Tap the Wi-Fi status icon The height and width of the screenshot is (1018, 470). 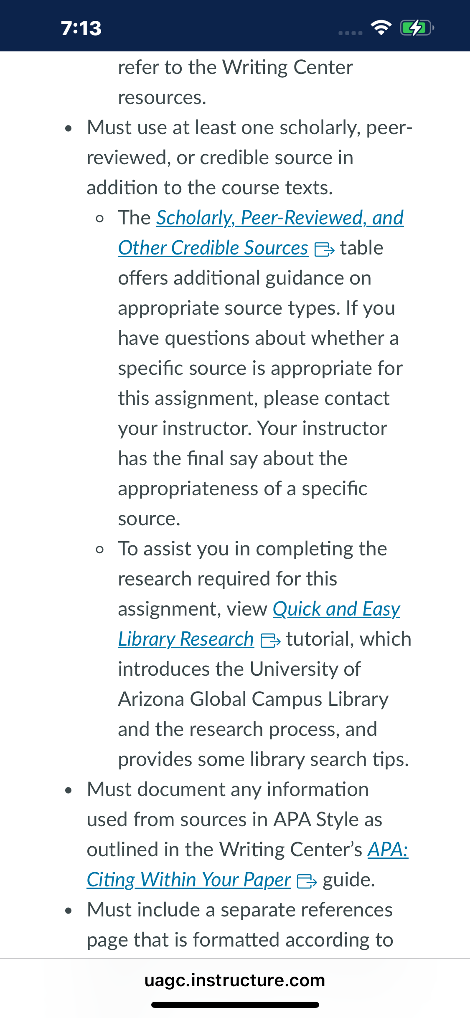(381, 28)
